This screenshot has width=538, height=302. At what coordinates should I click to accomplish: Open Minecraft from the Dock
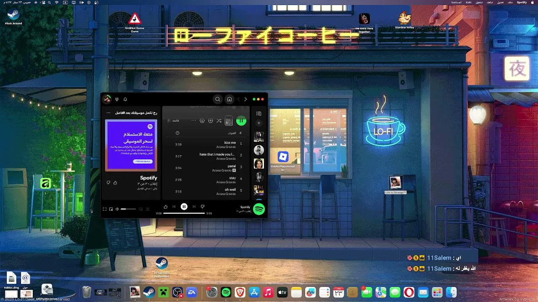pyautogui.click(x=163, y=292)
